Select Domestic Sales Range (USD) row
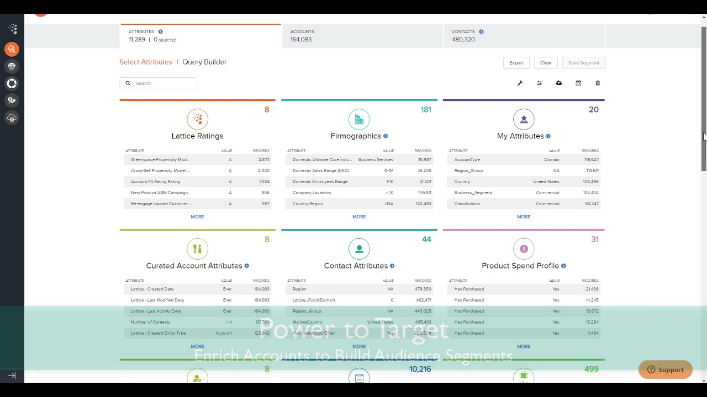707x397 pixels. pyautogui.click(x=360, y=170)
